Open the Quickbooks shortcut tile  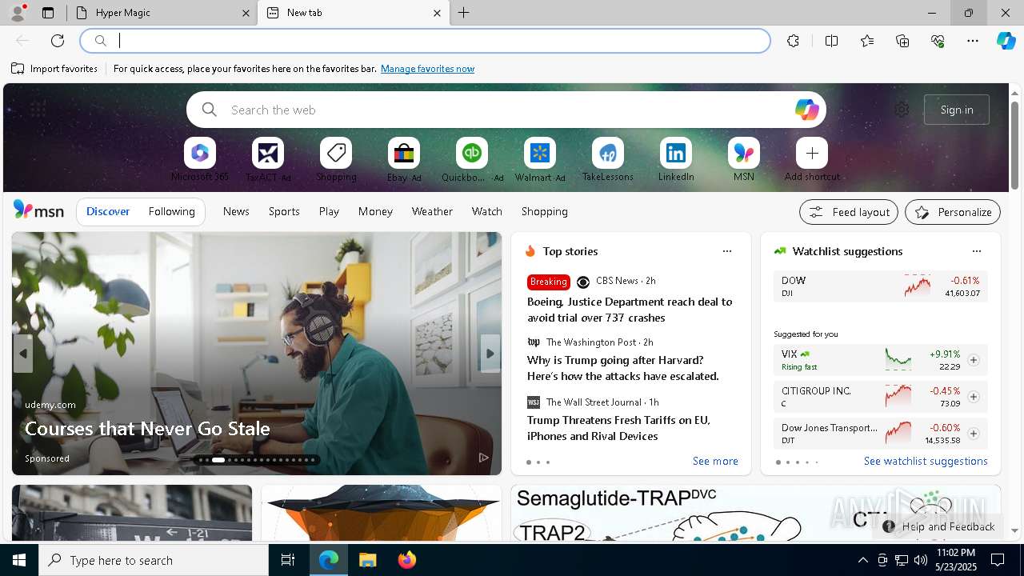[472, 159]
